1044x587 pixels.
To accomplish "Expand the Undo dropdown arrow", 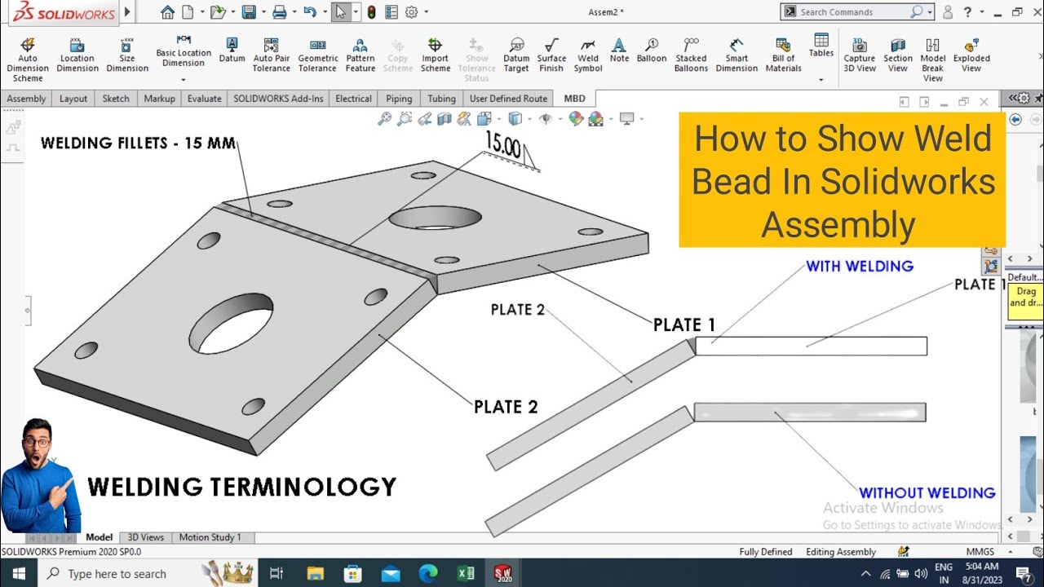I will [x=323, y=12].
